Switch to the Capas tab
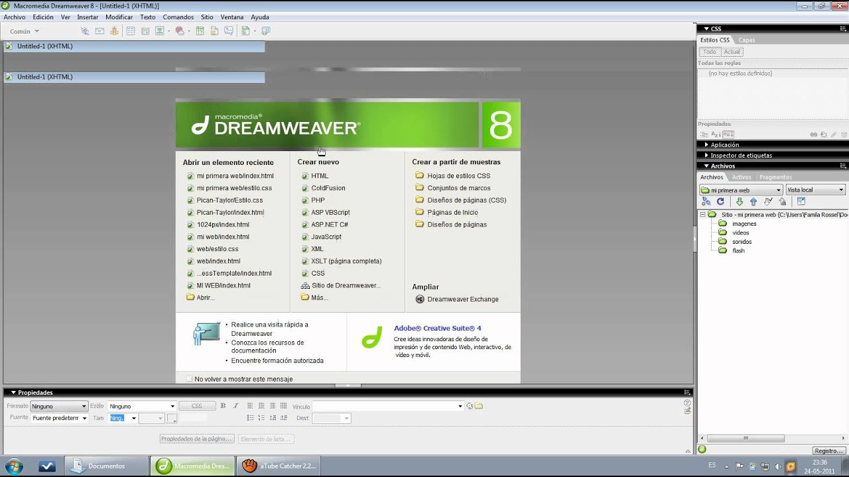The width and height of the screenshot is (849, 477). (x=746, y=40)
